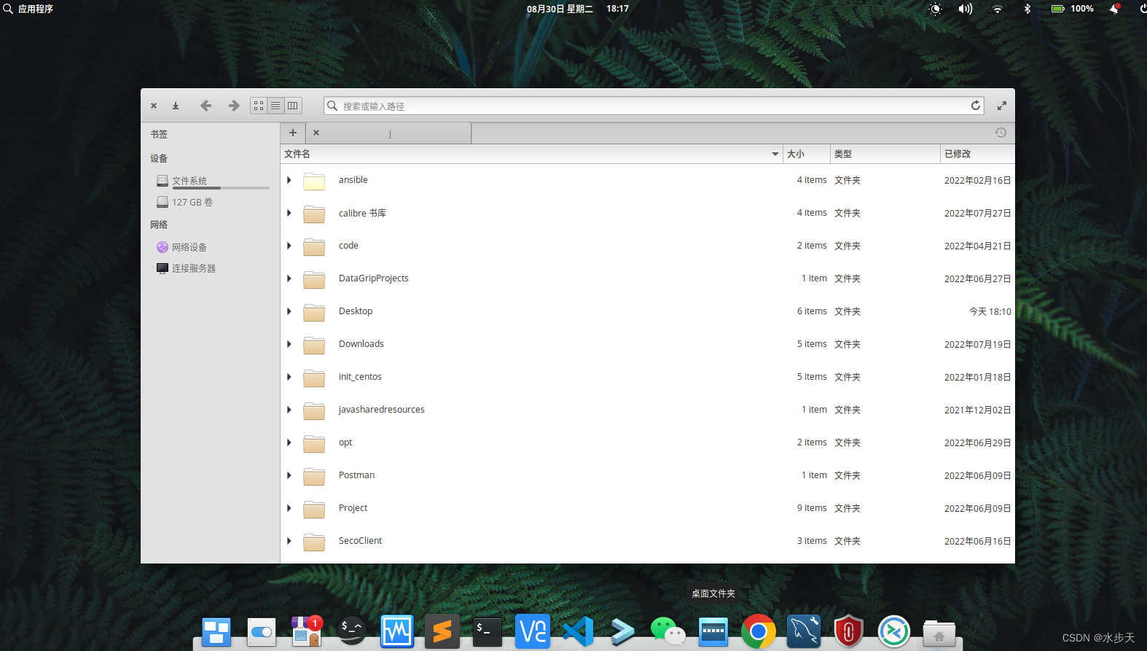Open the volume indicator in panel
The width and height of the screenshot is (1147, 651).
tap(966, 9)
